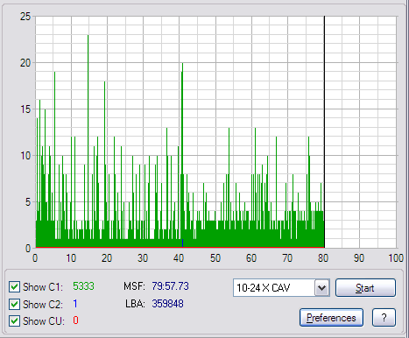Select the red CU count value

pyautogui.click(x=75, y=320)
